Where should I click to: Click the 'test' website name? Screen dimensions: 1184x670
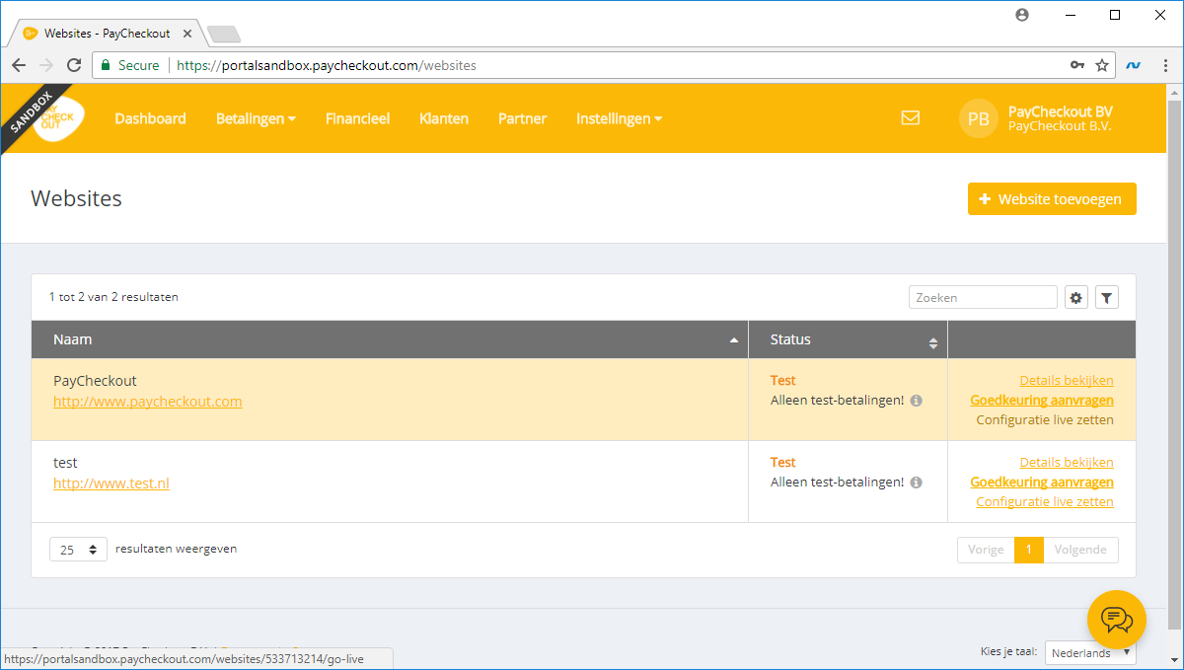click(x=65, y=463)
